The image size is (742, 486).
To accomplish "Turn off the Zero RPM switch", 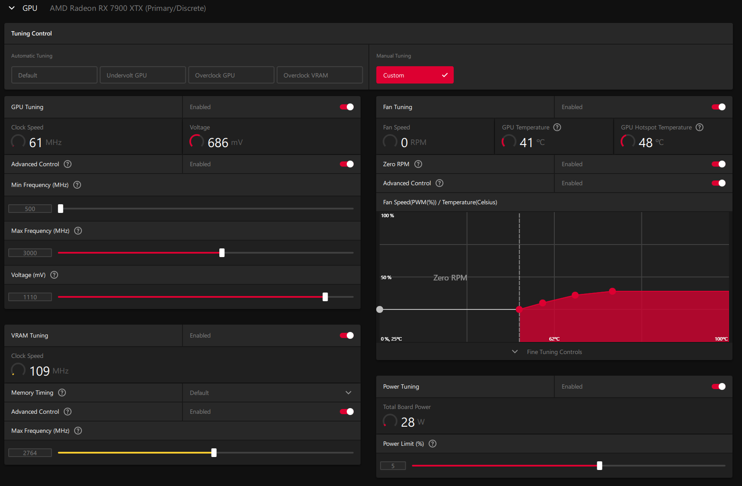I will pos(719,164).
